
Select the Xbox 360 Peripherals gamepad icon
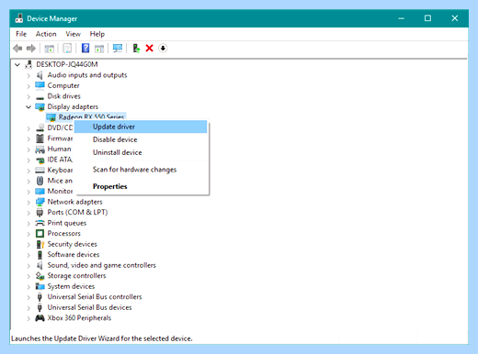point(40,318)
